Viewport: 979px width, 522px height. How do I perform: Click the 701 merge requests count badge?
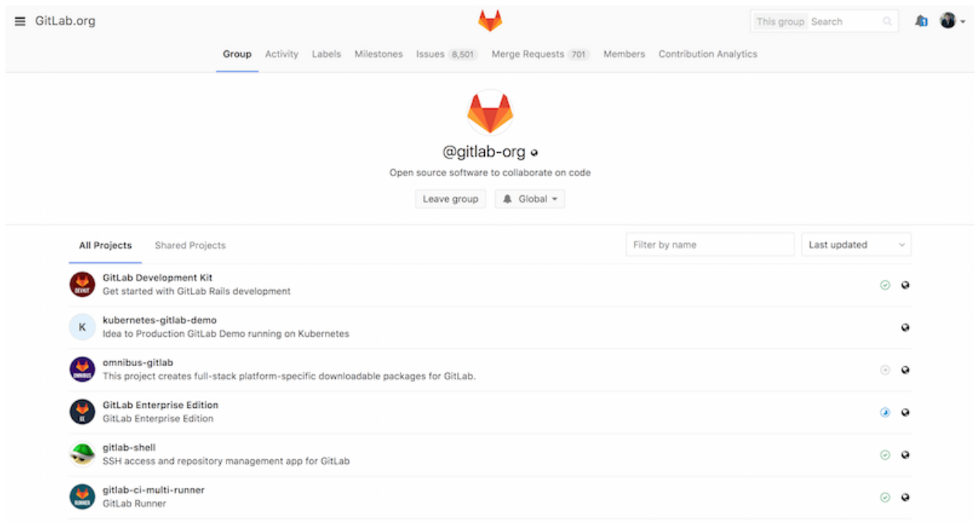tap(579, 54)
